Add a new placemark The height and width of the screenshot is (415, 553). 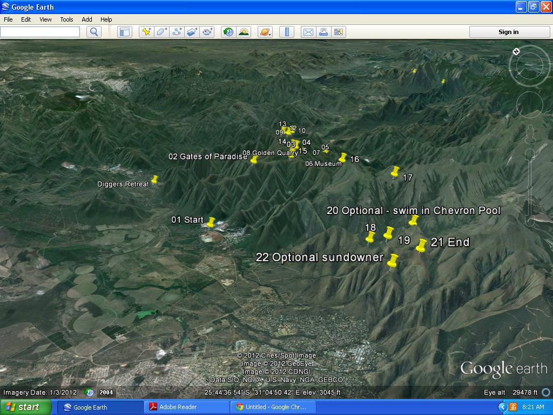coord(146,32)
